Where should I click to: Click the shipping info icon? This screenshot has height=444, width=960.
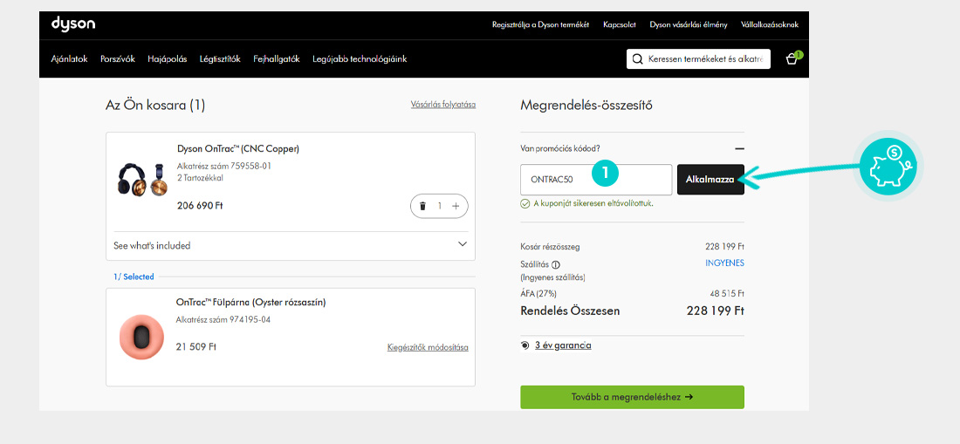click(556, 264)
